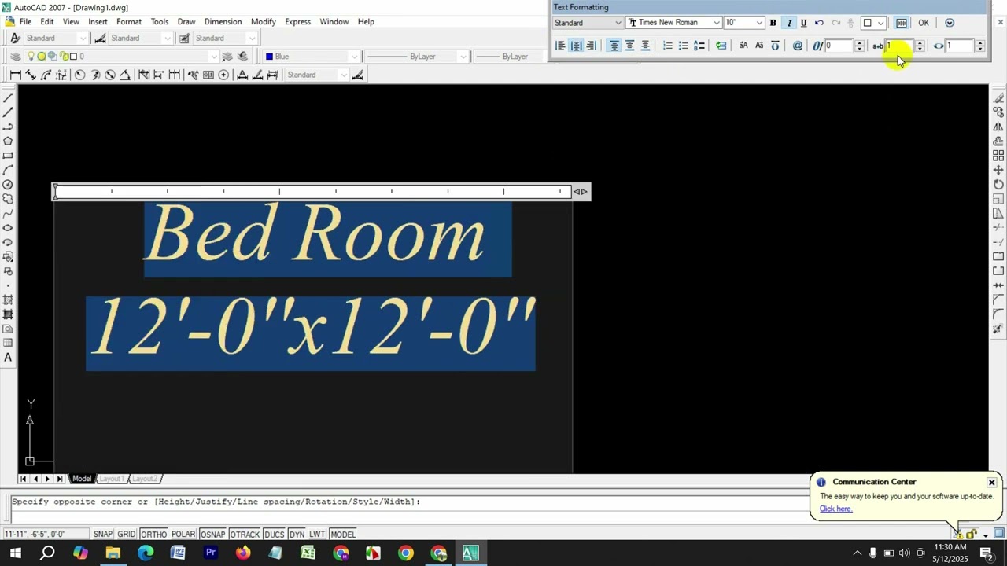Click OK in the Text Formatting toolbar
The image size is (1007, 566).
click(x=923, y=23)
